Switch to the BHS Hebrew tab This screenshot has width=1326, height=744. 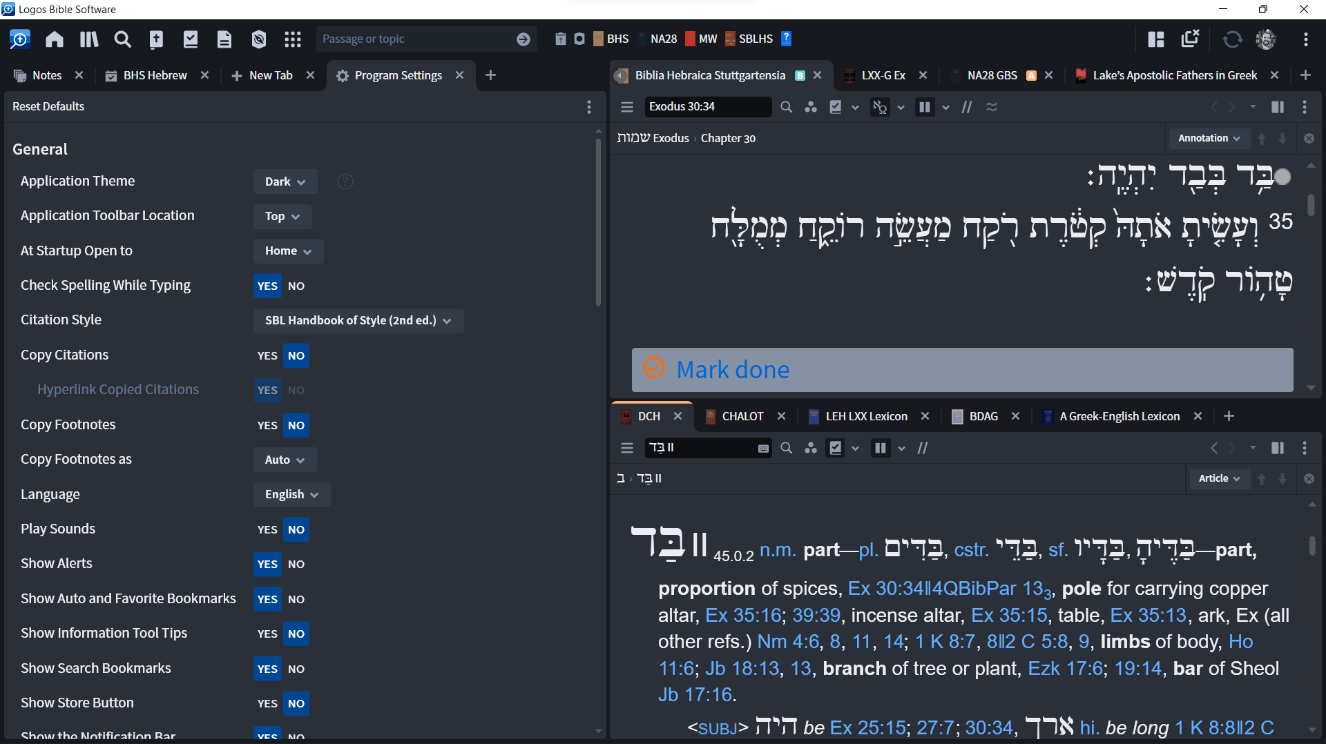coord(155,75)
